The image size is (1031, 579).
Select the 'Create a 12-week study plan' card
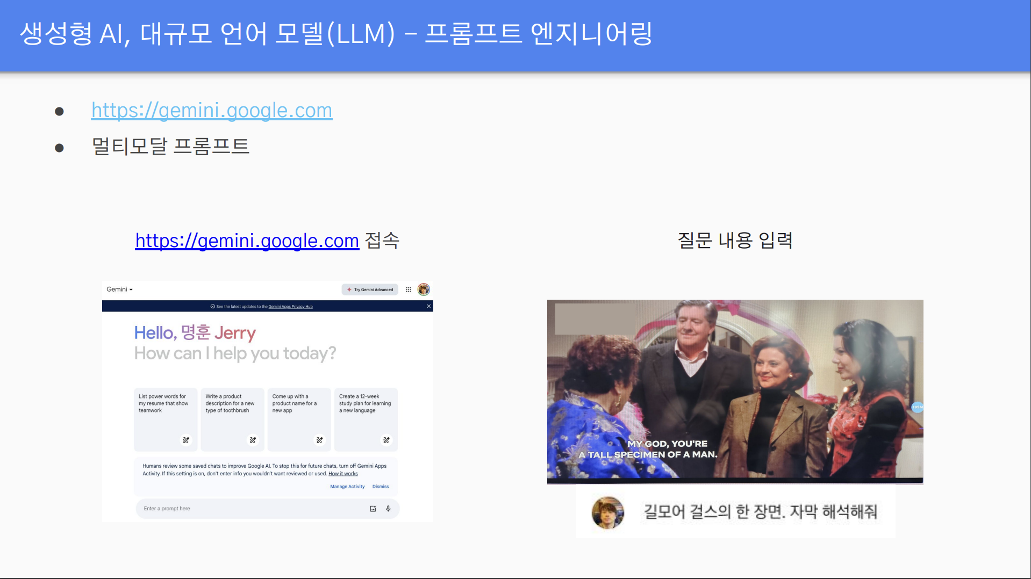tap(366, 419)
